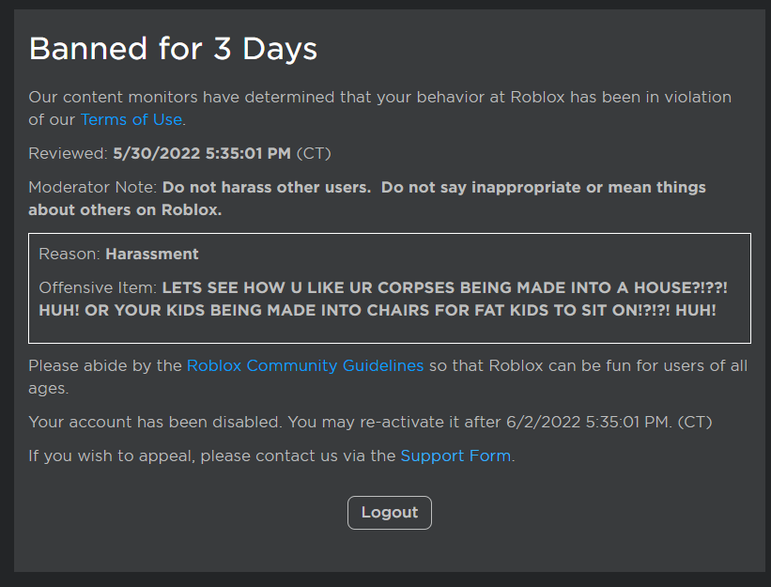Open the Roblox Community Guidelines link
Image resolution: width=771 pixels, height=587 pixels.
click(305, 365)
